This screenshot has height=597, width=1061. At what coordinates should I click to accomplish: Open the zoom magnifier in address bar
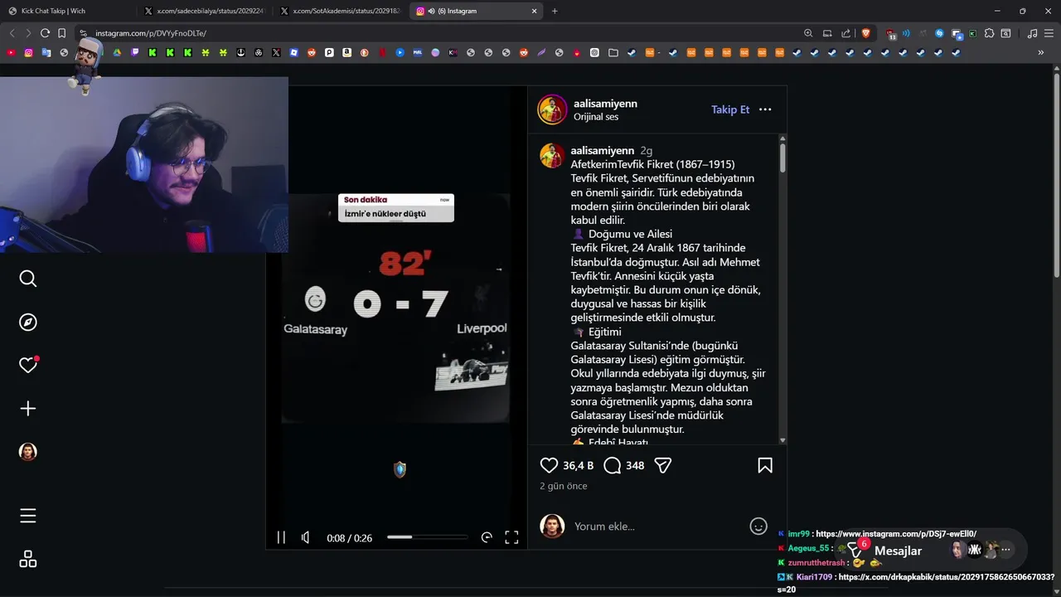[x=808, y=33]
